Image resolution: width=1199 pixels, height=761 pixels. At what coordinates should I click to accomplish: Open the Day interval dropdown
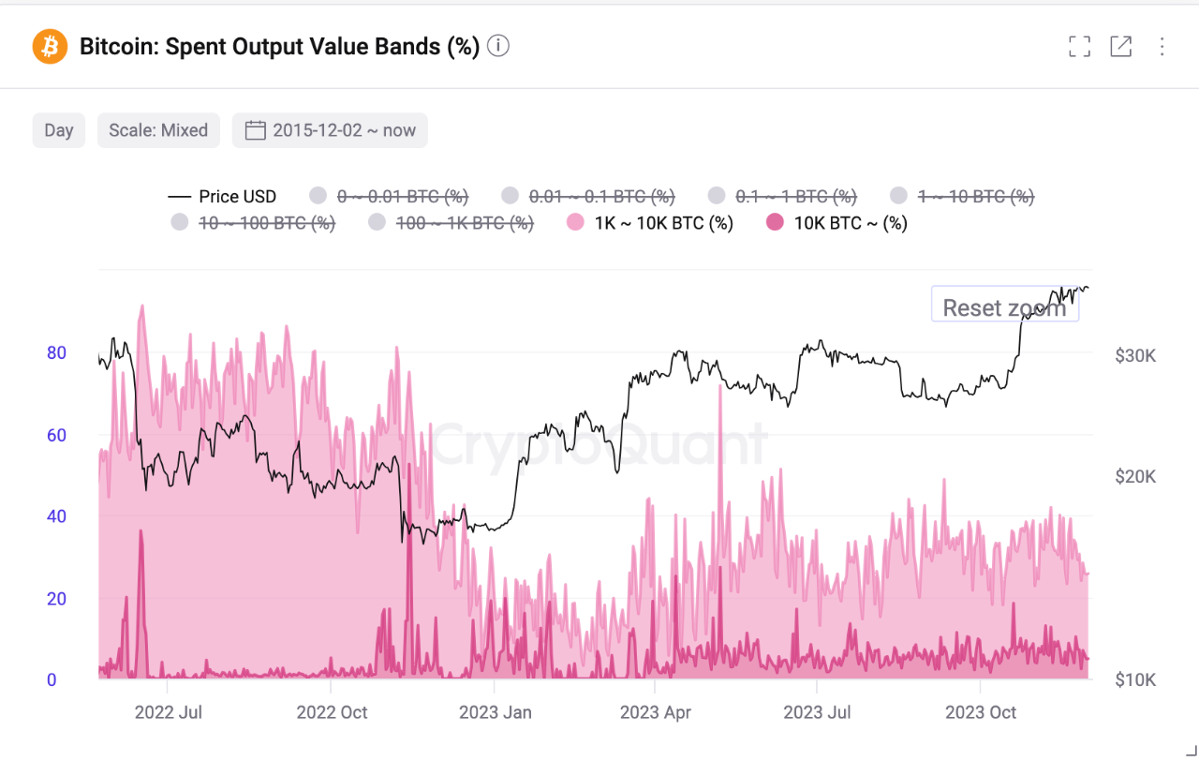[x=59, y=130]
